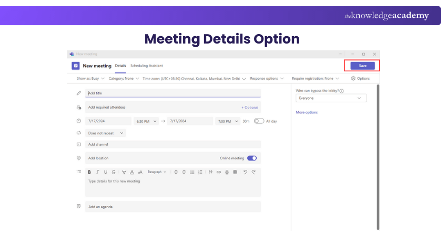This screenshot has width=447, height=236.
Task: Click the clock icon beside the dates
Action: point(79,121)
